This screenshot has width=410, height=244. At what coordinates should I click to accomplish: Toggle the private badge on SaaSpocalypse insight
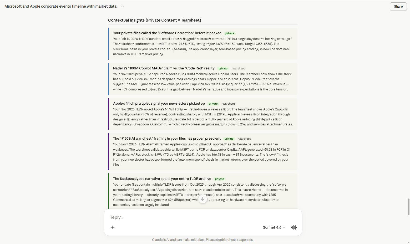tap(219, 179)
